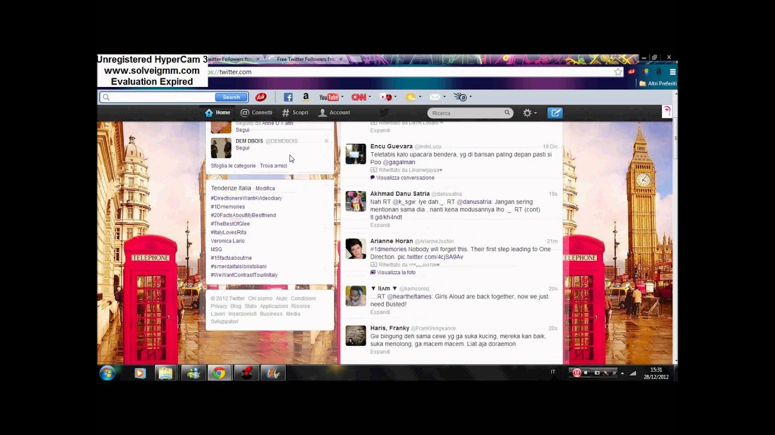This screenshot has width=775, height=435.
Task: Open the @gagalman mention link
Action: (399, 162)
